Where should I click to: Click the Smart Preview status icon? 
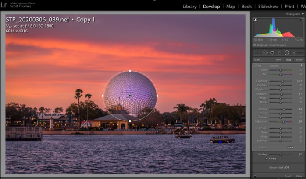click(255, 45)
